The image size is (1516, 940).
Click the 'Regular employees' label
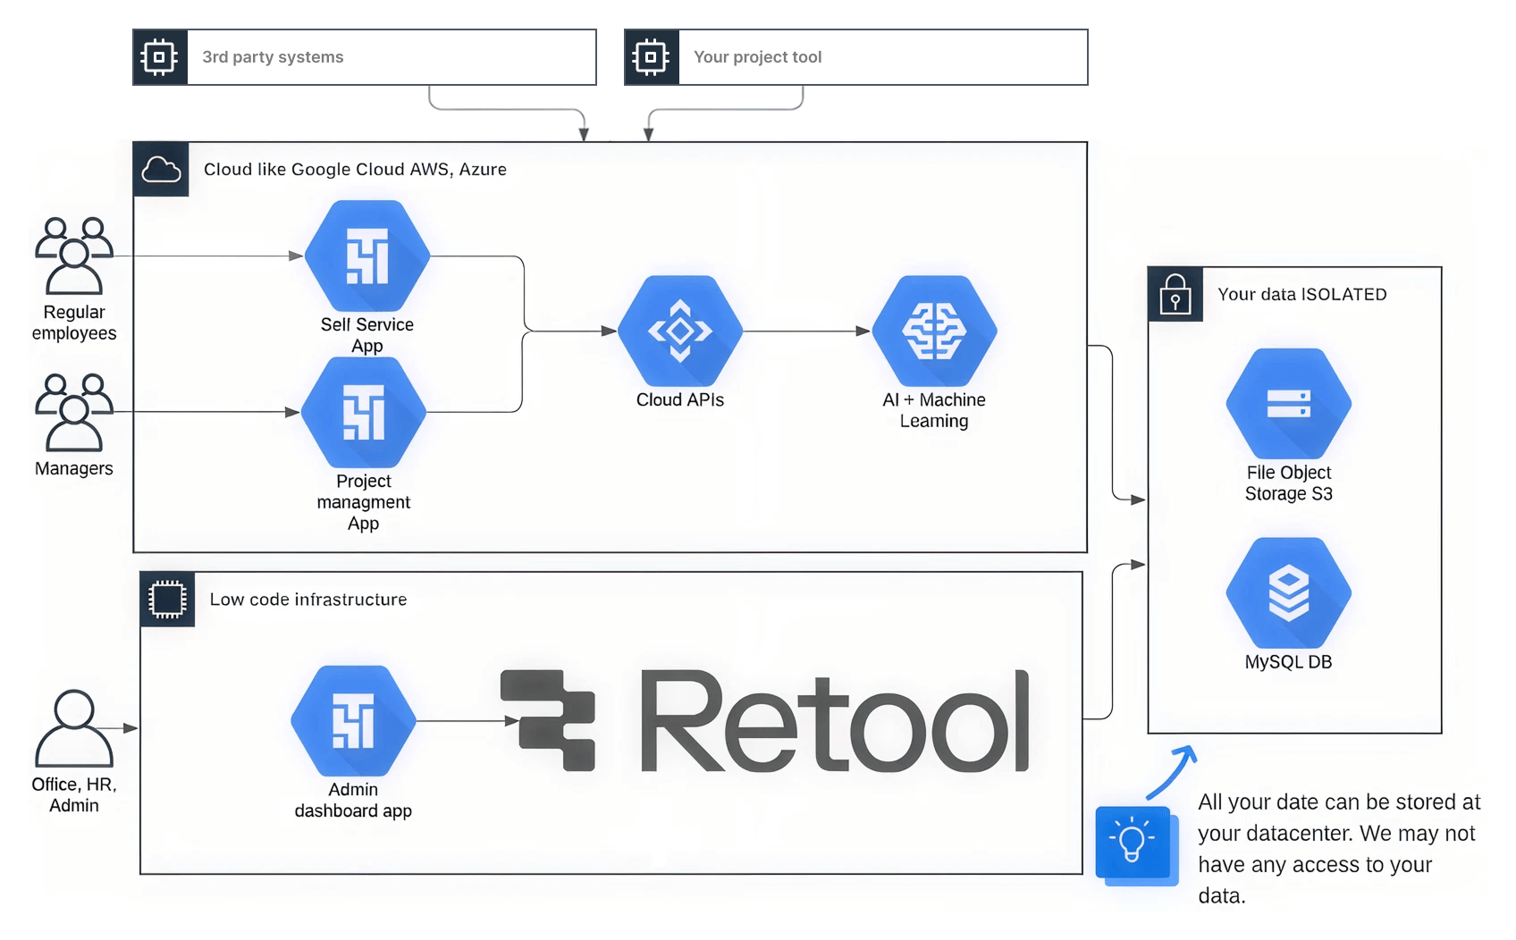74,323
